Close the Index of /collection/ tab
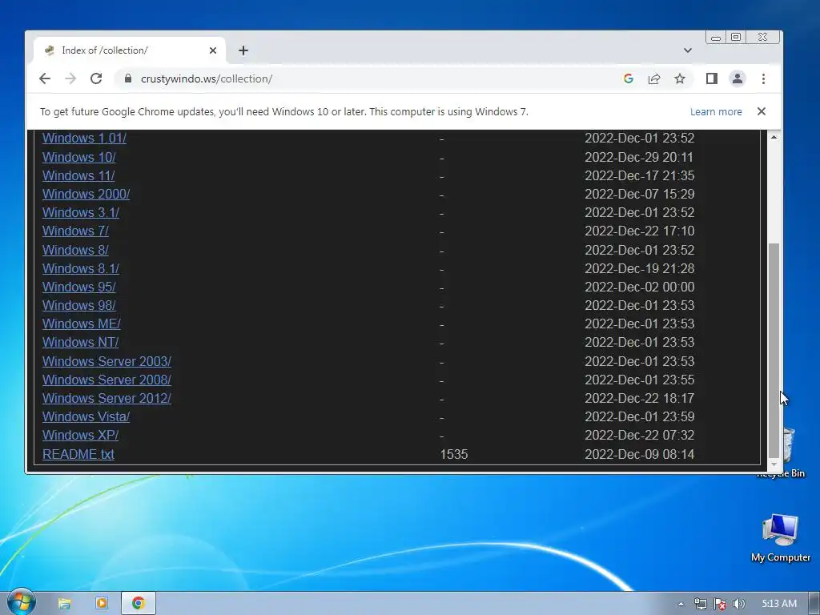Viewport: 820px width, 615px height. click(213, 50)
